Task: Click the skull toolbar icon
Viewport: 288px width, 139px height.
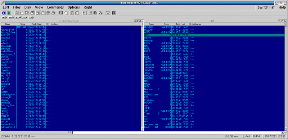Action: pos(108,13)
